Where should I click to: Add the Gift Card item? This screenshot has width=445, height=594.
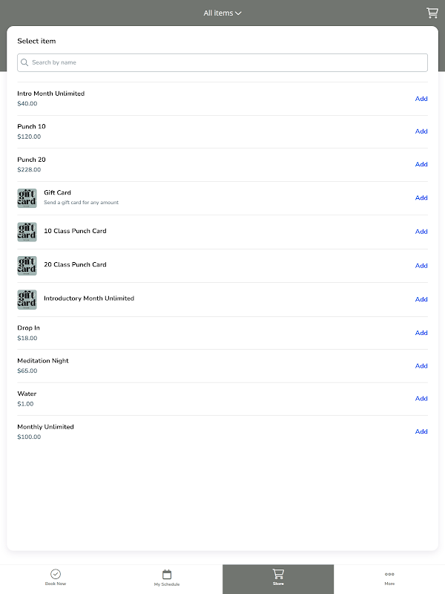pos(421,198)
